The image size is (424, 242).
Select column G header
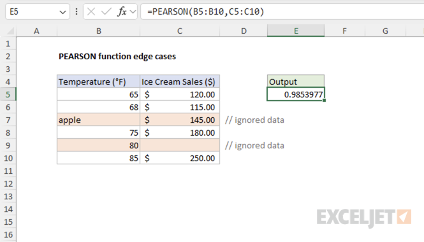coord(385,31)
